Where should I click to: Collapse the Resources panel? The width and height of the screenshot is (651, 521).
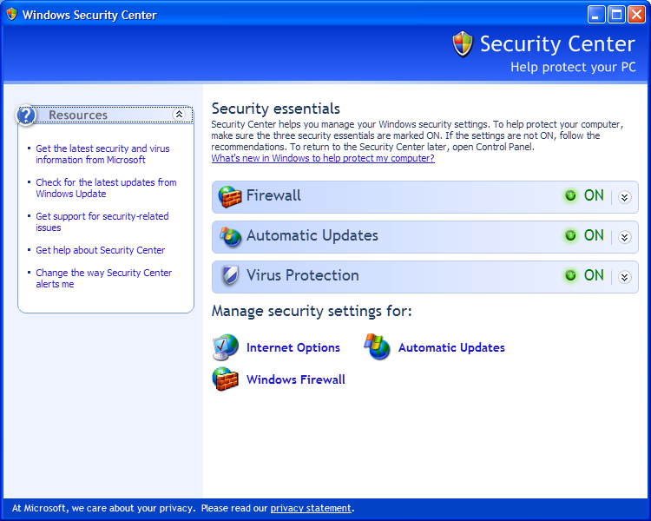179,115
